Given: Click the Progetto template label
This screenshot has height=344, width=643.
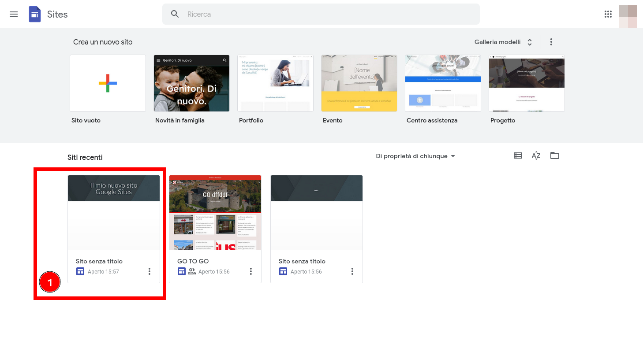Looking at the screenshot, I should tap(503, 120).
